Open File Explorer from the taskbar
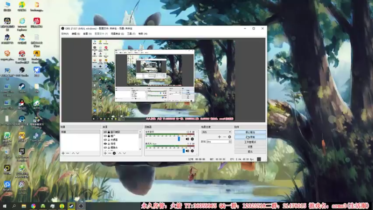The width and height of the screenshot is (373, 210). coord(24,206)
